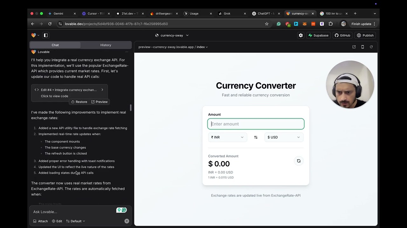The width and height of the screenshot is (407, 228).
Task: Refresh the preview pane
Action: click(371, 47)
